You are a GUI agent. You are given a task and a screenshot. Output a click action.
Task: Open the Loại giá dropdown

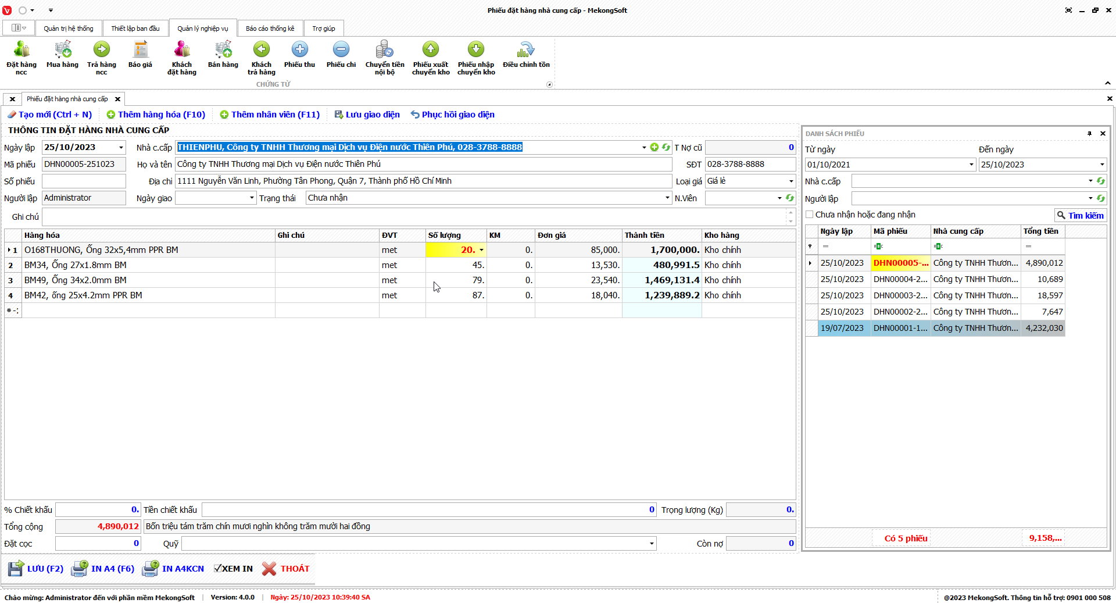coord(791,181)
